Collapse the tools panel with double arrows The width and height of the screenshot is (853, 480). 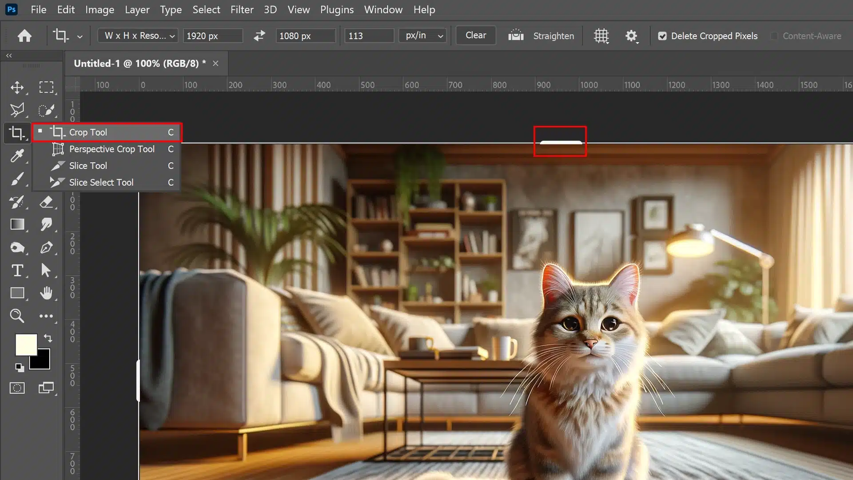point(9,56)
